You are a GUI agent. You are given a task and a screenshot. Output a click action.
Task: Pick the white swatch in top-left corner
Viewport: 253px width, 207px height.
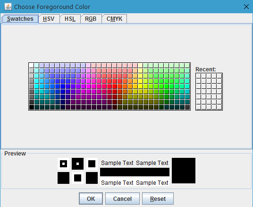(32, 65)
